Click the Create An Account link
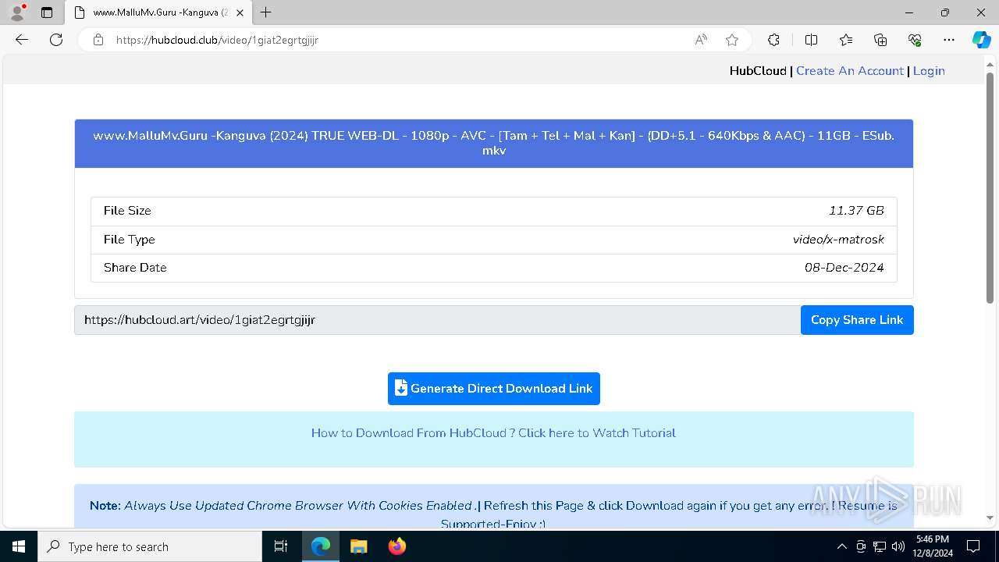999x562 pixels. (850, 71)
